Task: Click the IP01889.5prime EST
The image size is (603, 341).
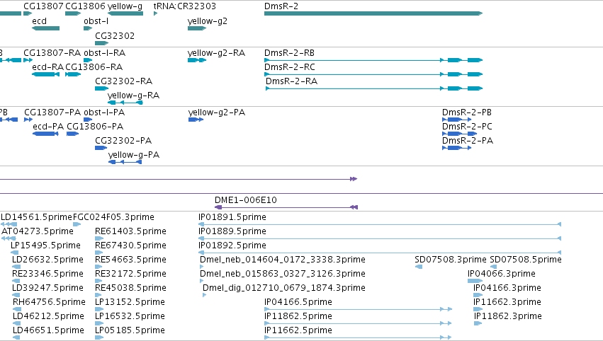Action: click(x=380, y=238)
